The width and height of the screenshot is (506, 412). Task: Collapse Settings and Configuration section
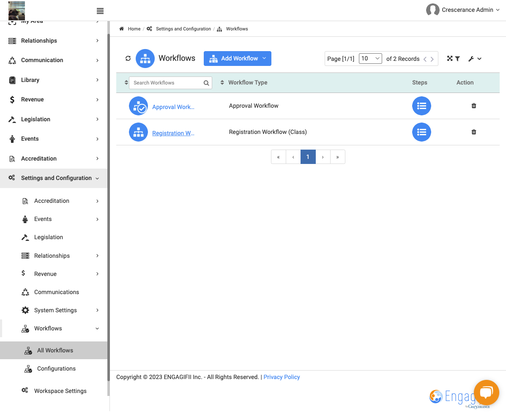[x=54, y=178]
